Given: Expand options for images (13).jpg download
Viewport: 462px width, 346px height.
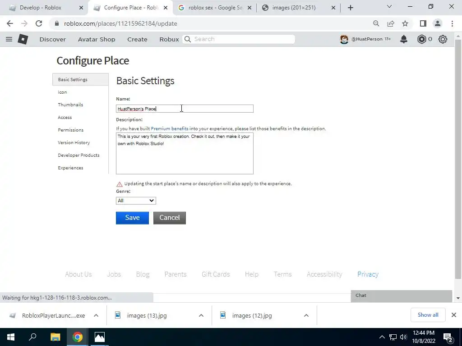Looking at the screenshot, I should 201,315.
